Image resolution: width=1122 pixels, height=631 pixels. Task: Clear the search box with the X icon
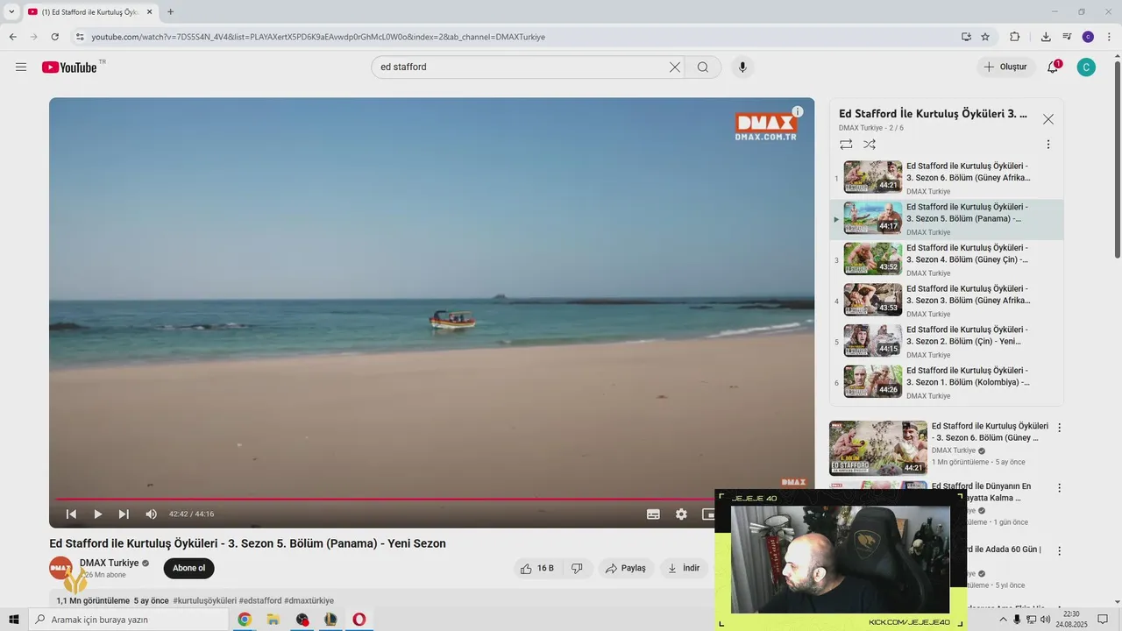675,67
